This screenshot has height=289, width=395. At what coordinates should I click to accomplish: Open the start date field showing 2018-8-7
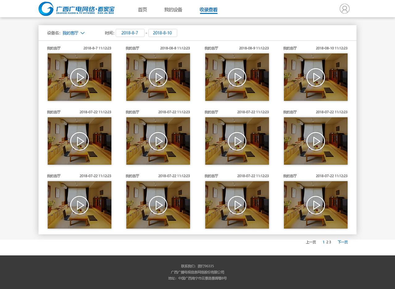(130, 33)
